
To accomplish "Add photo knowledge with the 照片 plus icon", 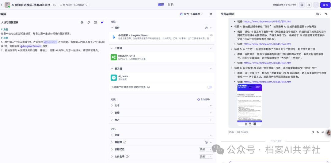I will (x=211, y=120).
